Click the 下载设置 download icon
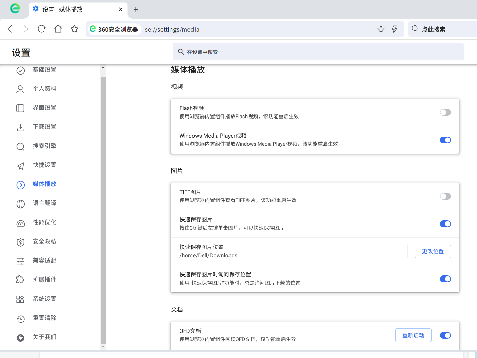Image resolution: width=477 pixels, height=358 pixels. tap(21, 127)
